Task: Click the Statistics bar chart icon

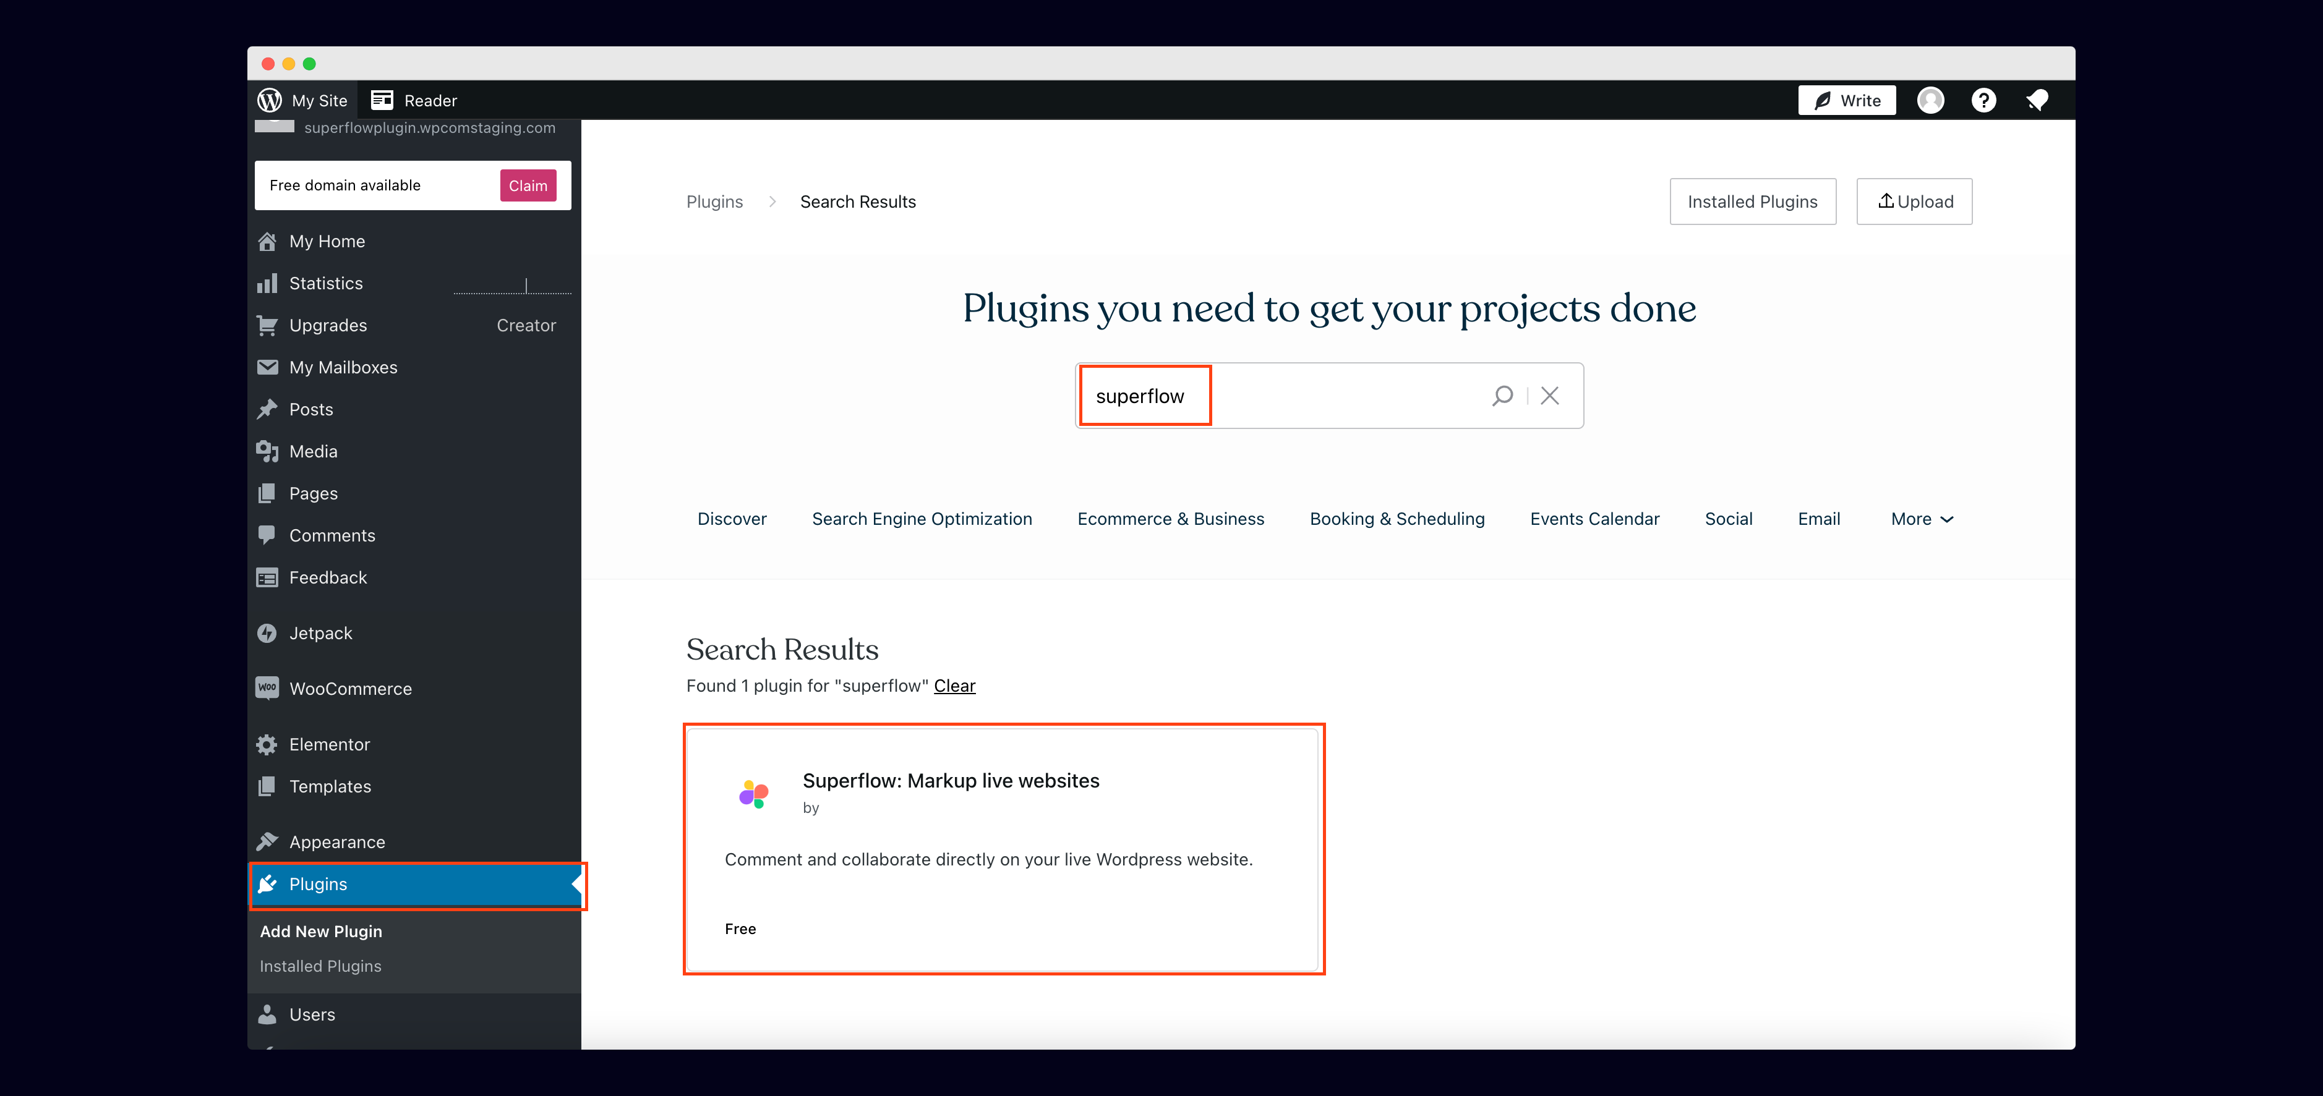Action: point(267,283)
